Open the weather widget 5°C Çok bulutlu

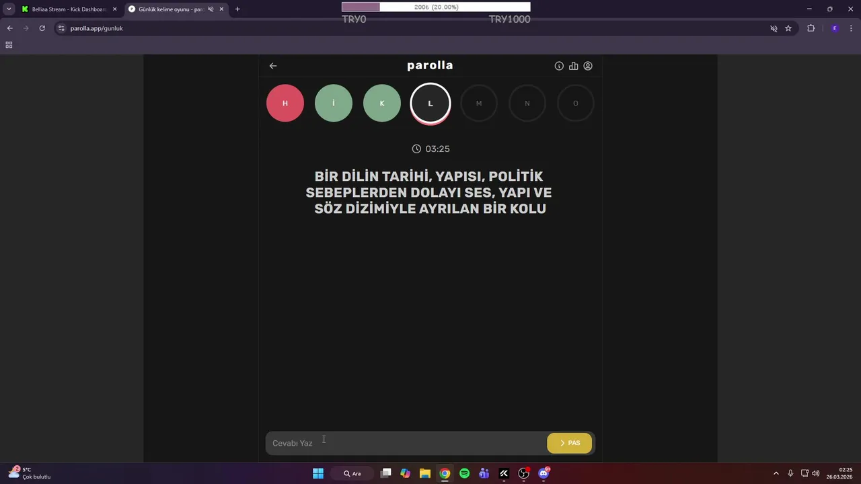click(30, 473)
